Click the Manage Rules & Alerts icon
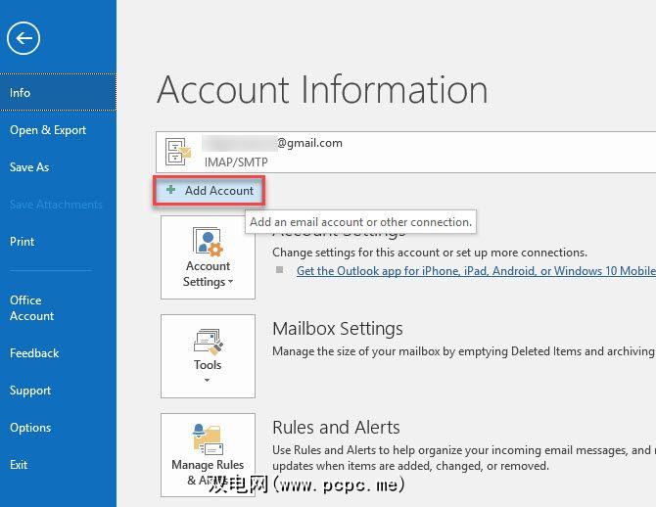This screenshot has height=507, width=656. point(208,439)
